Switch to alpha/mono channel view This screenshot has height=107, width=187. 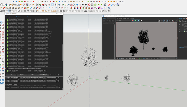coord(141,21)
